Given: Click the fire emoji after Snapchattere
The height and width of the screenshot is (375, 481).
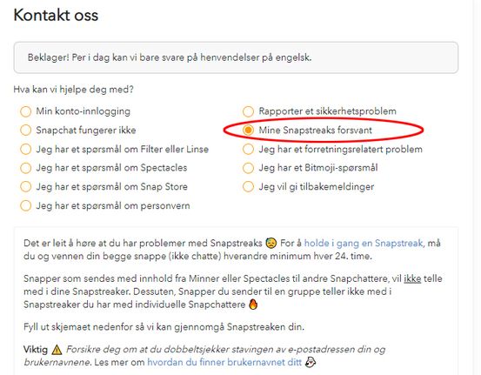Looking at the screenshot, I should click(x=253, y=305).
